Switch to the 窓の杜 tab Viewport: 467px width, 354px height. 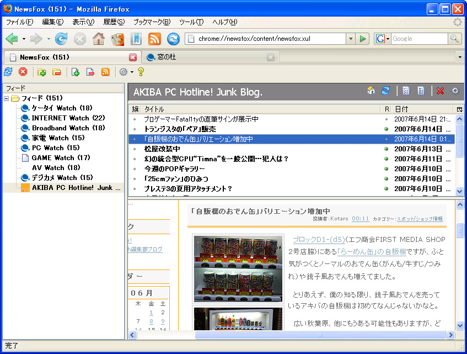pyautogui.click(x=165, y=57)
